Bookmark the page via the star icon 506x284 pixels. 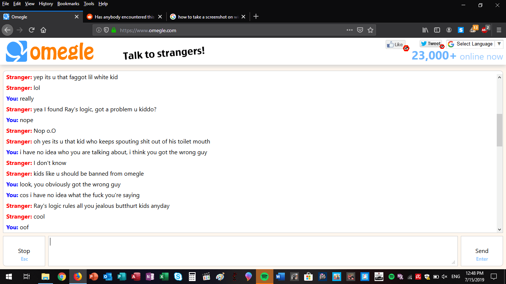(370, 30)
